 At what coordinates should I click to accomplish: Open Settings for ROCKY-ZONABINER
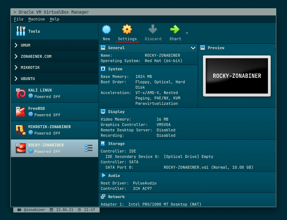point(127,32)
